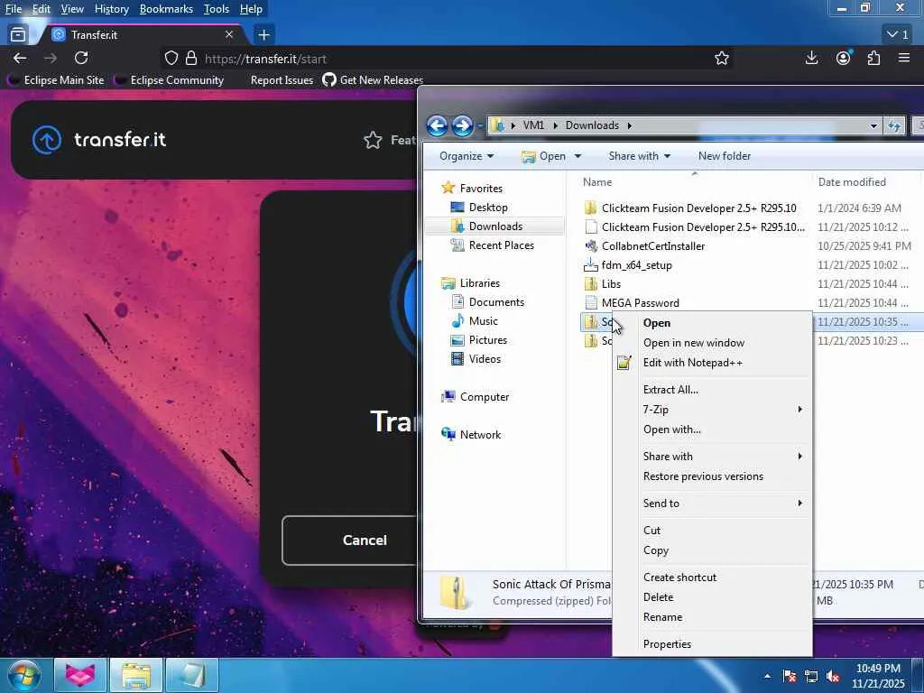Select Recent Places in the navigation pane
924x693 pixels.
(501, 245)
